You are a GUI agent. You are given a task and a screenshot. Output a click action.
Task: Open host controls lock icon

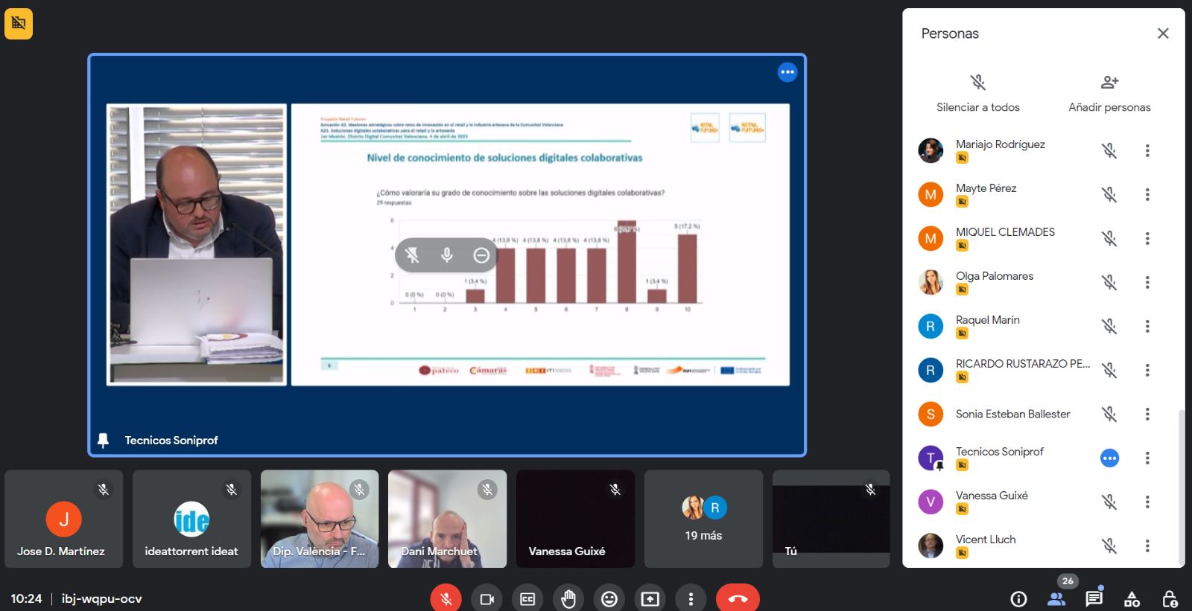click(x=1170, y=598)
